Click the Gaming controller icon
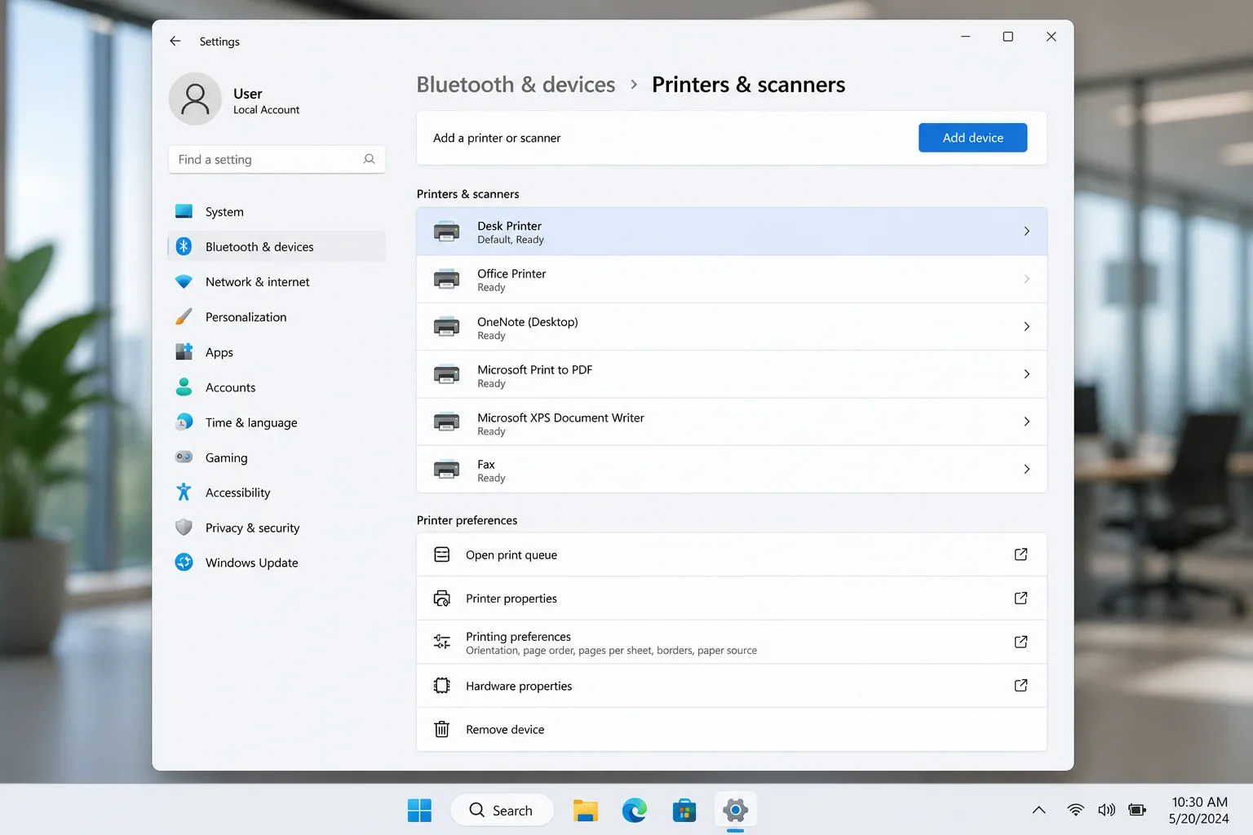Screen dimensions: 1253x835 click(x=184, y=457)
